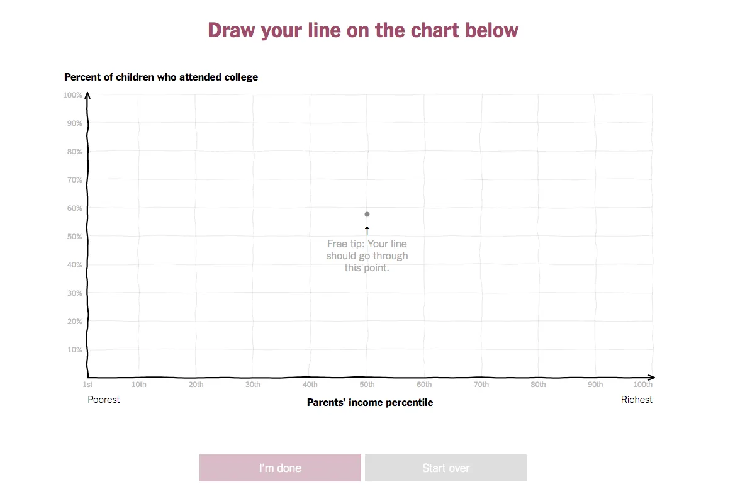Select the Poorest axis label
Image resolution: width=745 pixels, height=489 pixels.
[x=103, y=399]
